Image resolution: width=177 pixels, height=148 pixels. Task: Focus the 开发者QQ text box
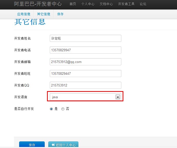[x=85, y=85]
